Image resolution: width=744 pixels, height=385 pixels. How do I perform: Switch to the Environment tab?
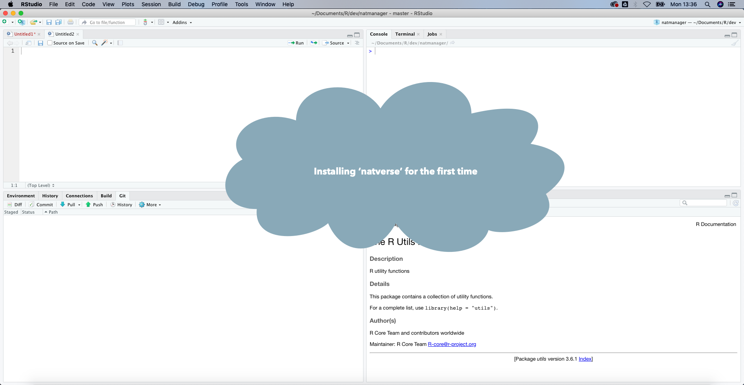click(21, 196)
